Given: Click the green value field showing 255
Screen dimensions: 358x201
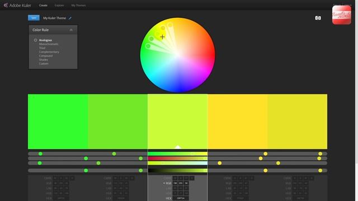Looking at the screenshot, I should [x=181, y=183].
